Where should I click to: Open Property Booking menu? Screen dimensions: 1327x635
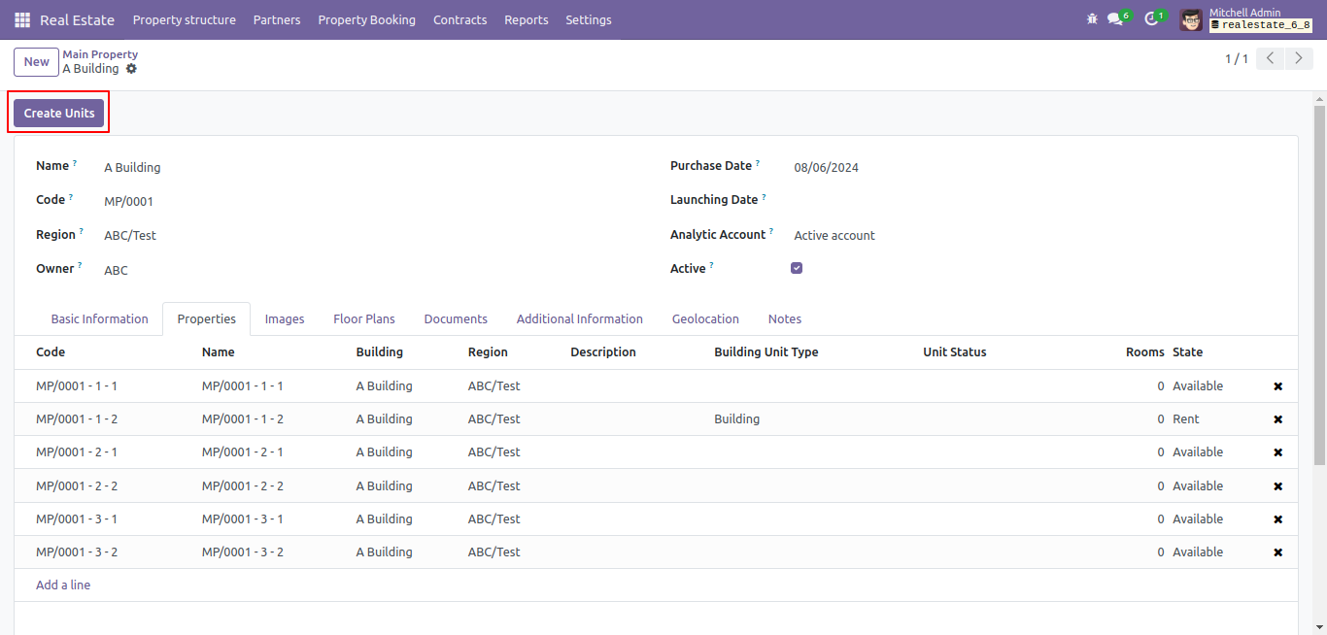tap(366, 19)
